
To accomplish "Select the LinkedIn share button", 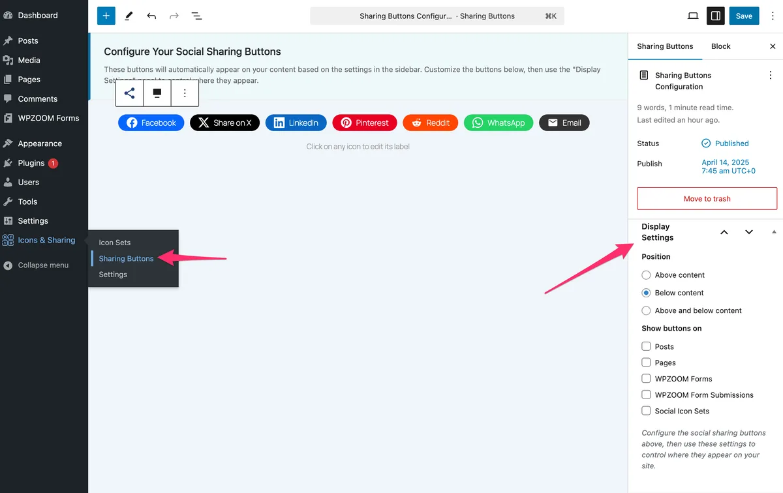I will tap(296, 123).
